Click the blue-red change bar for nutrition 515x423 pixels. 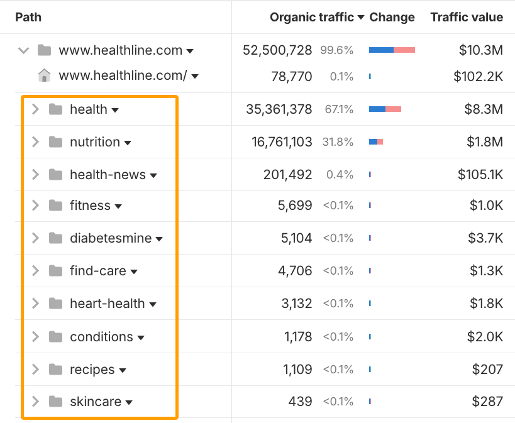[375, 141]
